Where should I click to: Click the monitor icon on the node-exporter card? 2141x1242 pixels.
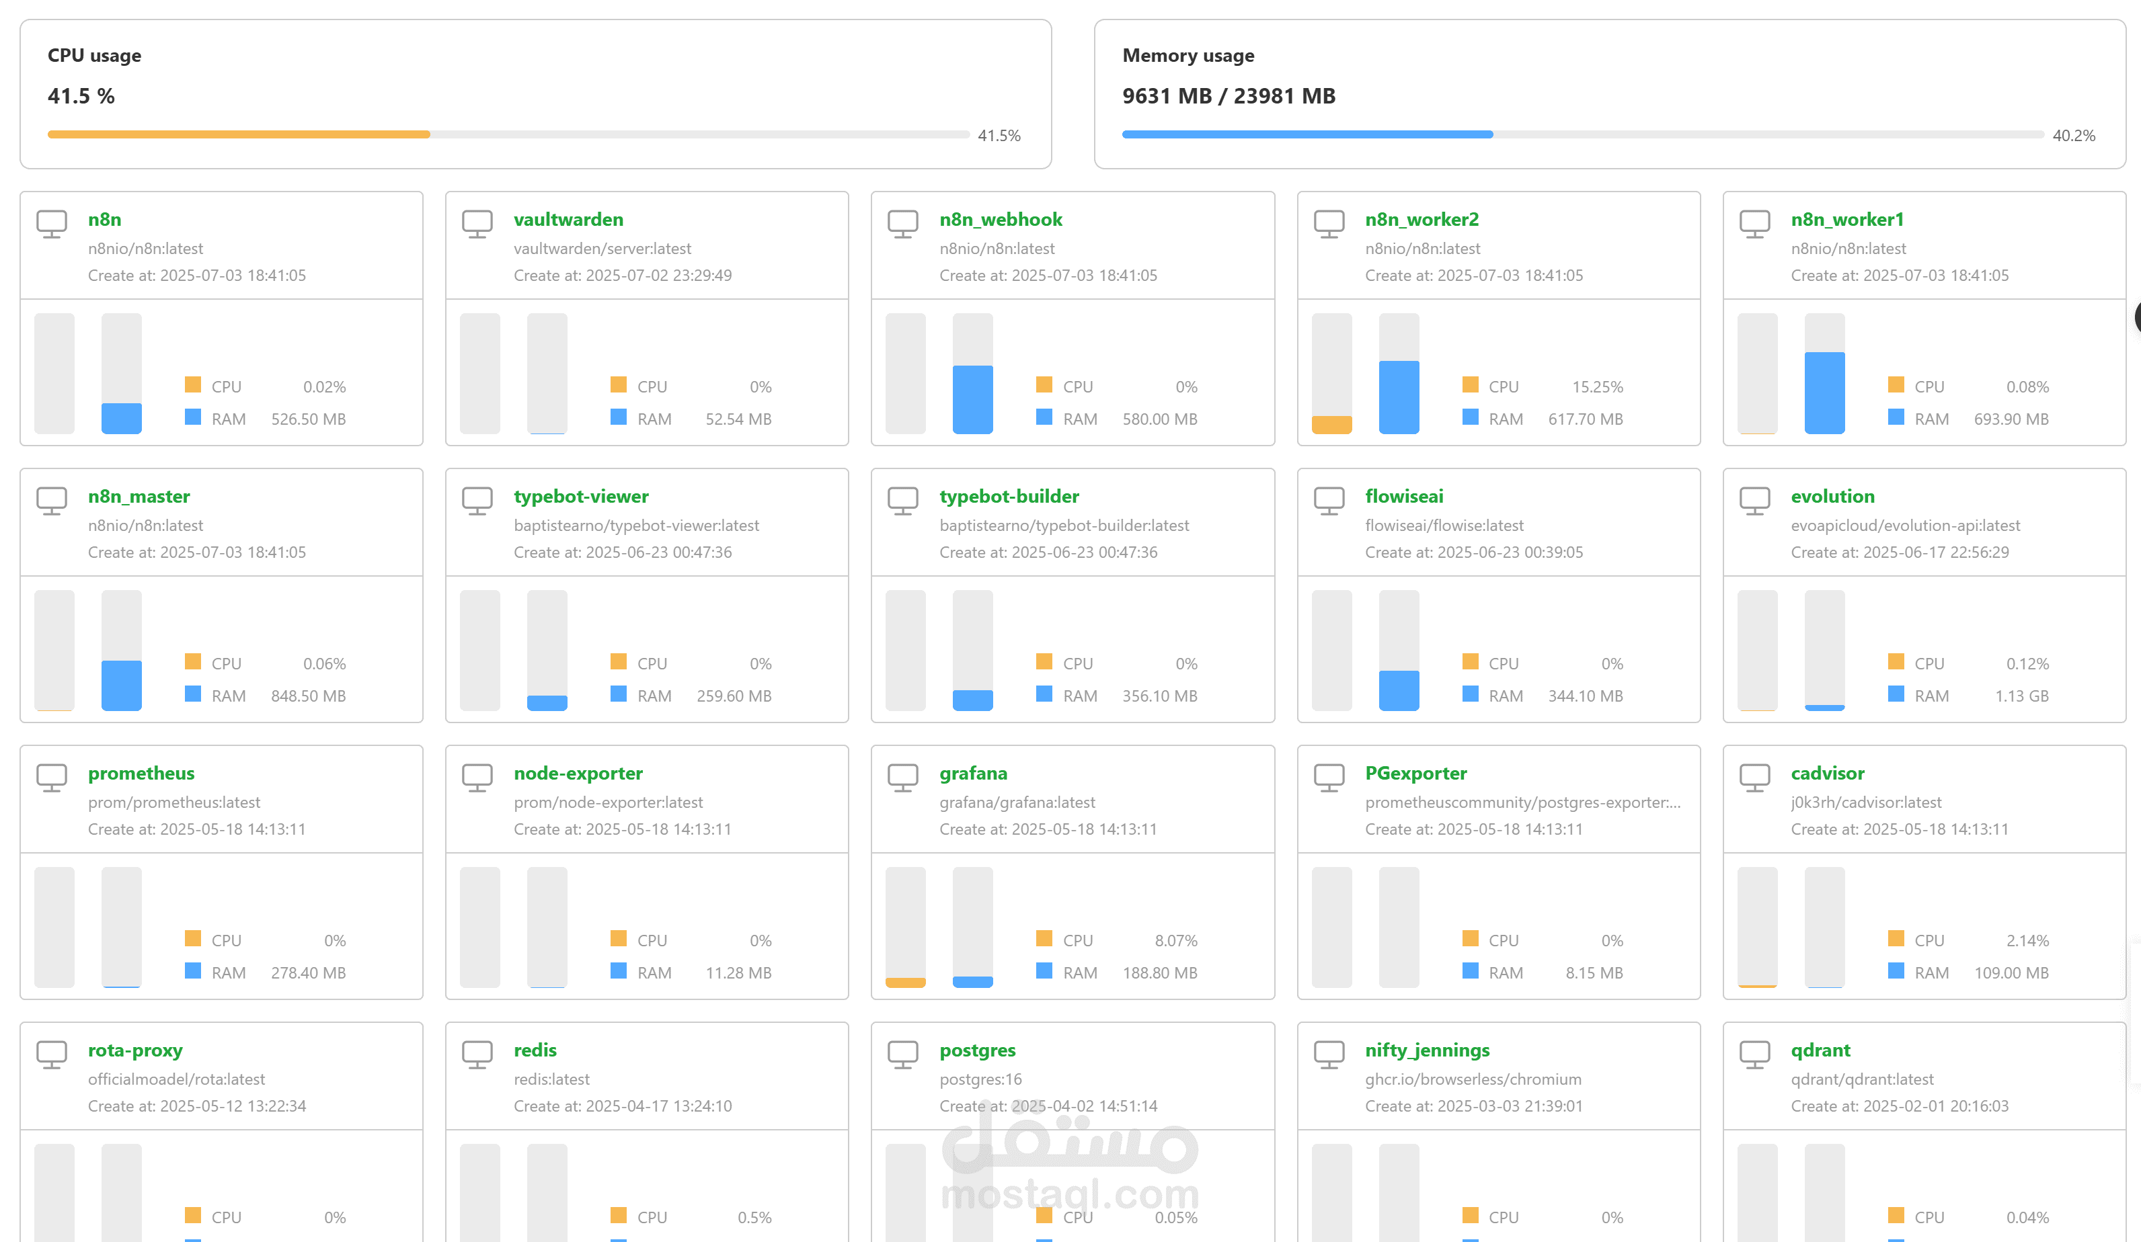pyautogui.click(x=477, y=778)
